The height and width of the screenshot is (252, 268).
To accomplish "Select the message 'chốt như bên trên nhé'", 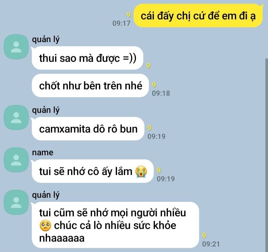I will pyautogui.click(x=90, y=86).
